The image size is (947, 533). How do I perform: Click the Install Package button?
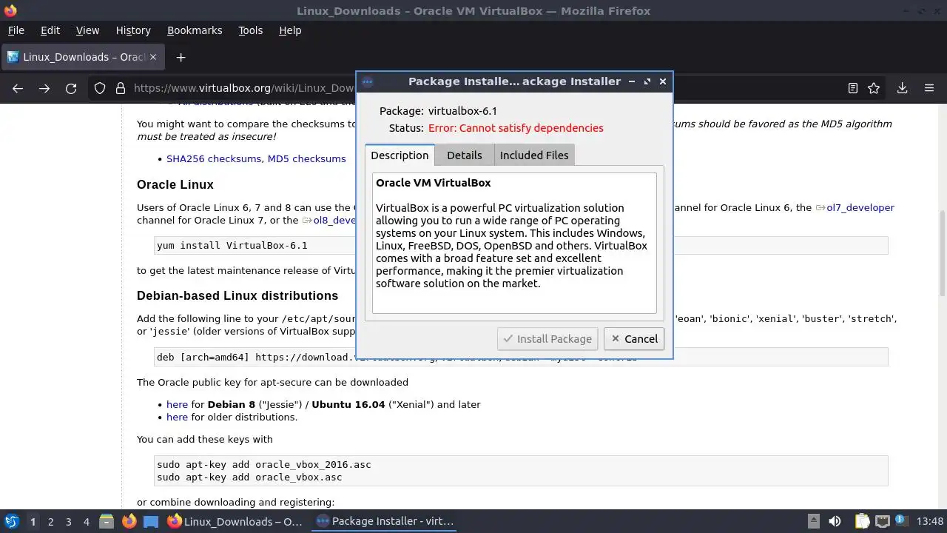click(x=548, y=338)
